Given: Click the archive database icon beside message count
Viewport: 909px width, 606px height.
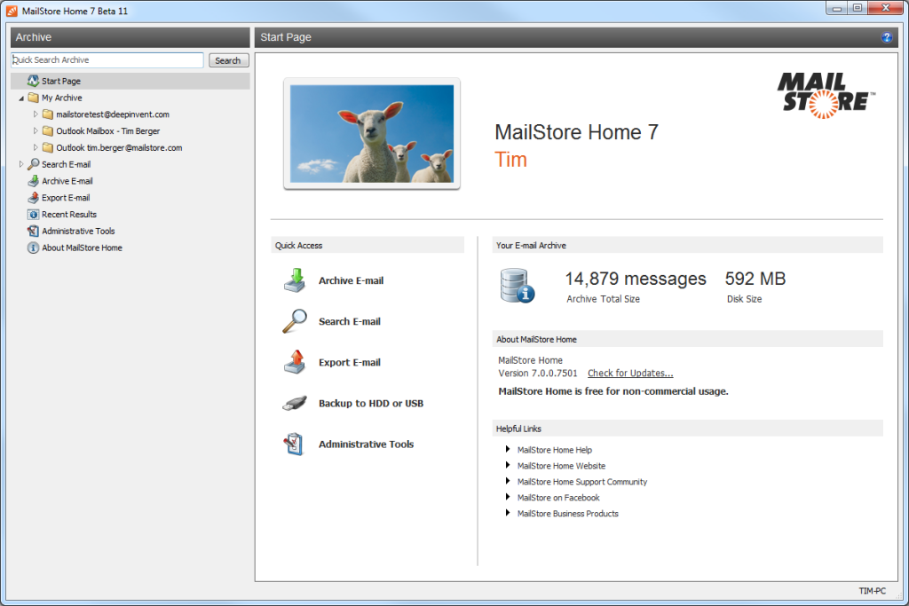Looking at the screenshot, I should [517, 285].
